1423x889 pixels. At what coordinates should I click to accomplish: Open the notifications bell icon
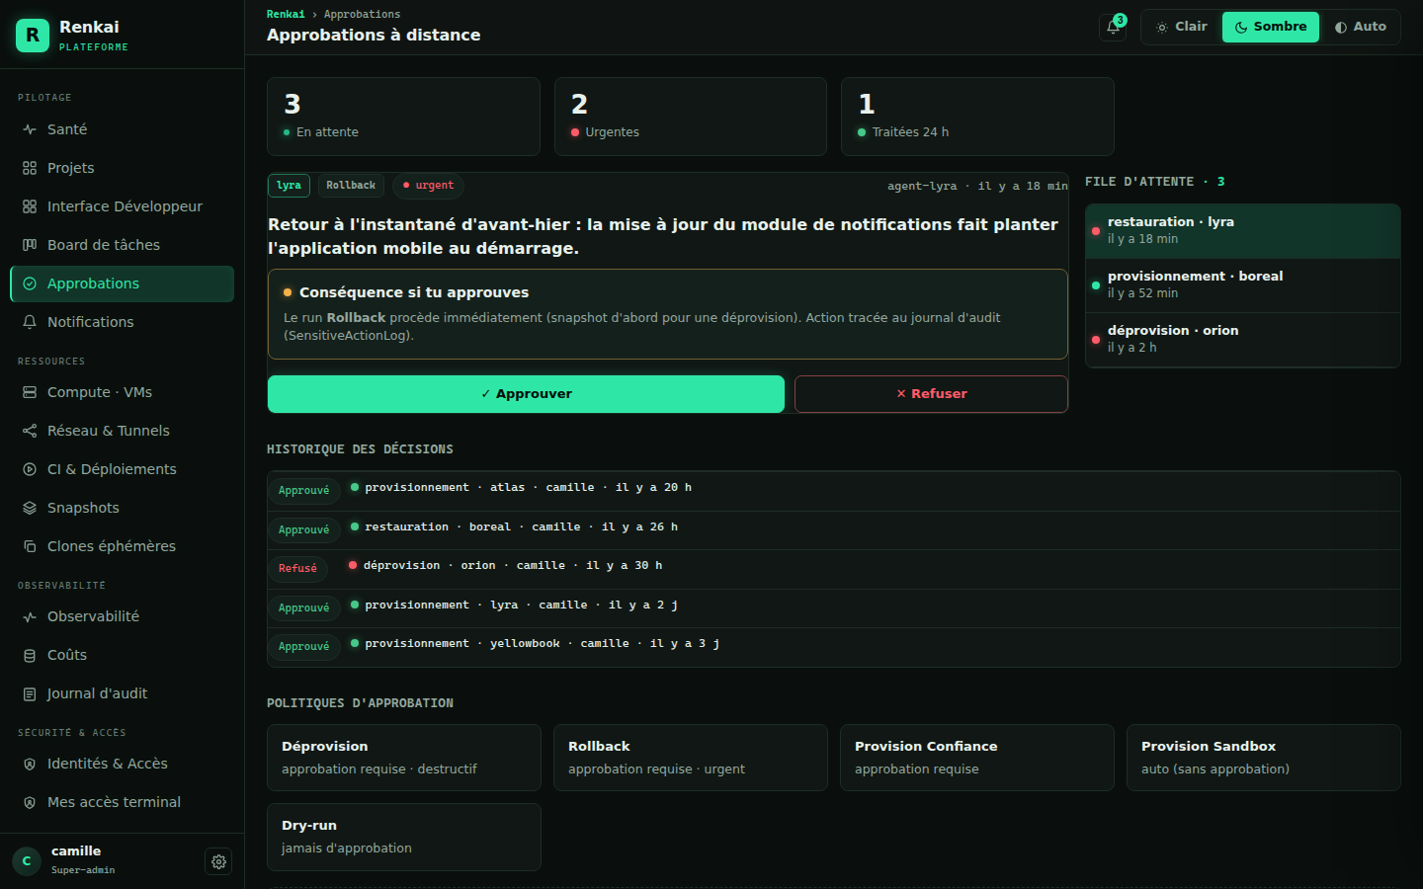tap(1113, 27)
